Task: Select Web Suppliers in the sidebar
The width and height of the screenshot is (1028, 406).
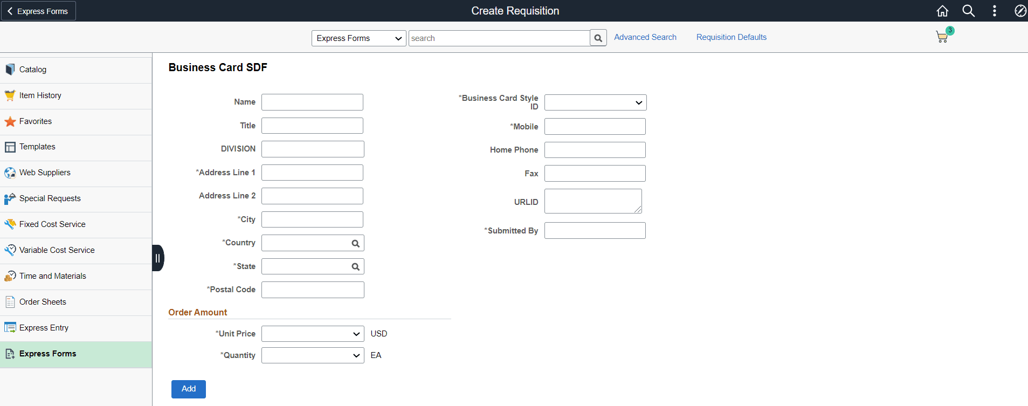Action: point(76,174)
